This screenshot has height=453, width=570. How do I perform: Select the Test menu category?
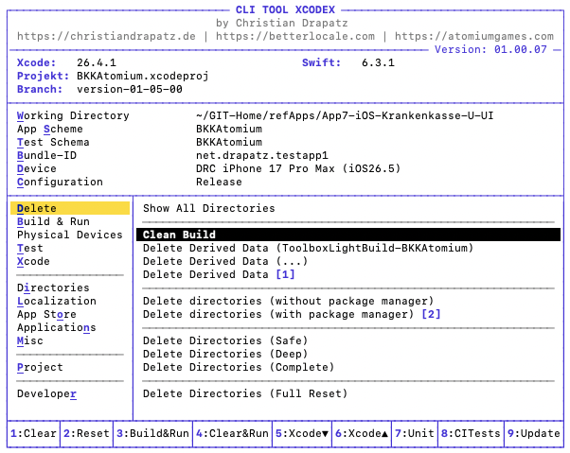[x=29, y=248]
